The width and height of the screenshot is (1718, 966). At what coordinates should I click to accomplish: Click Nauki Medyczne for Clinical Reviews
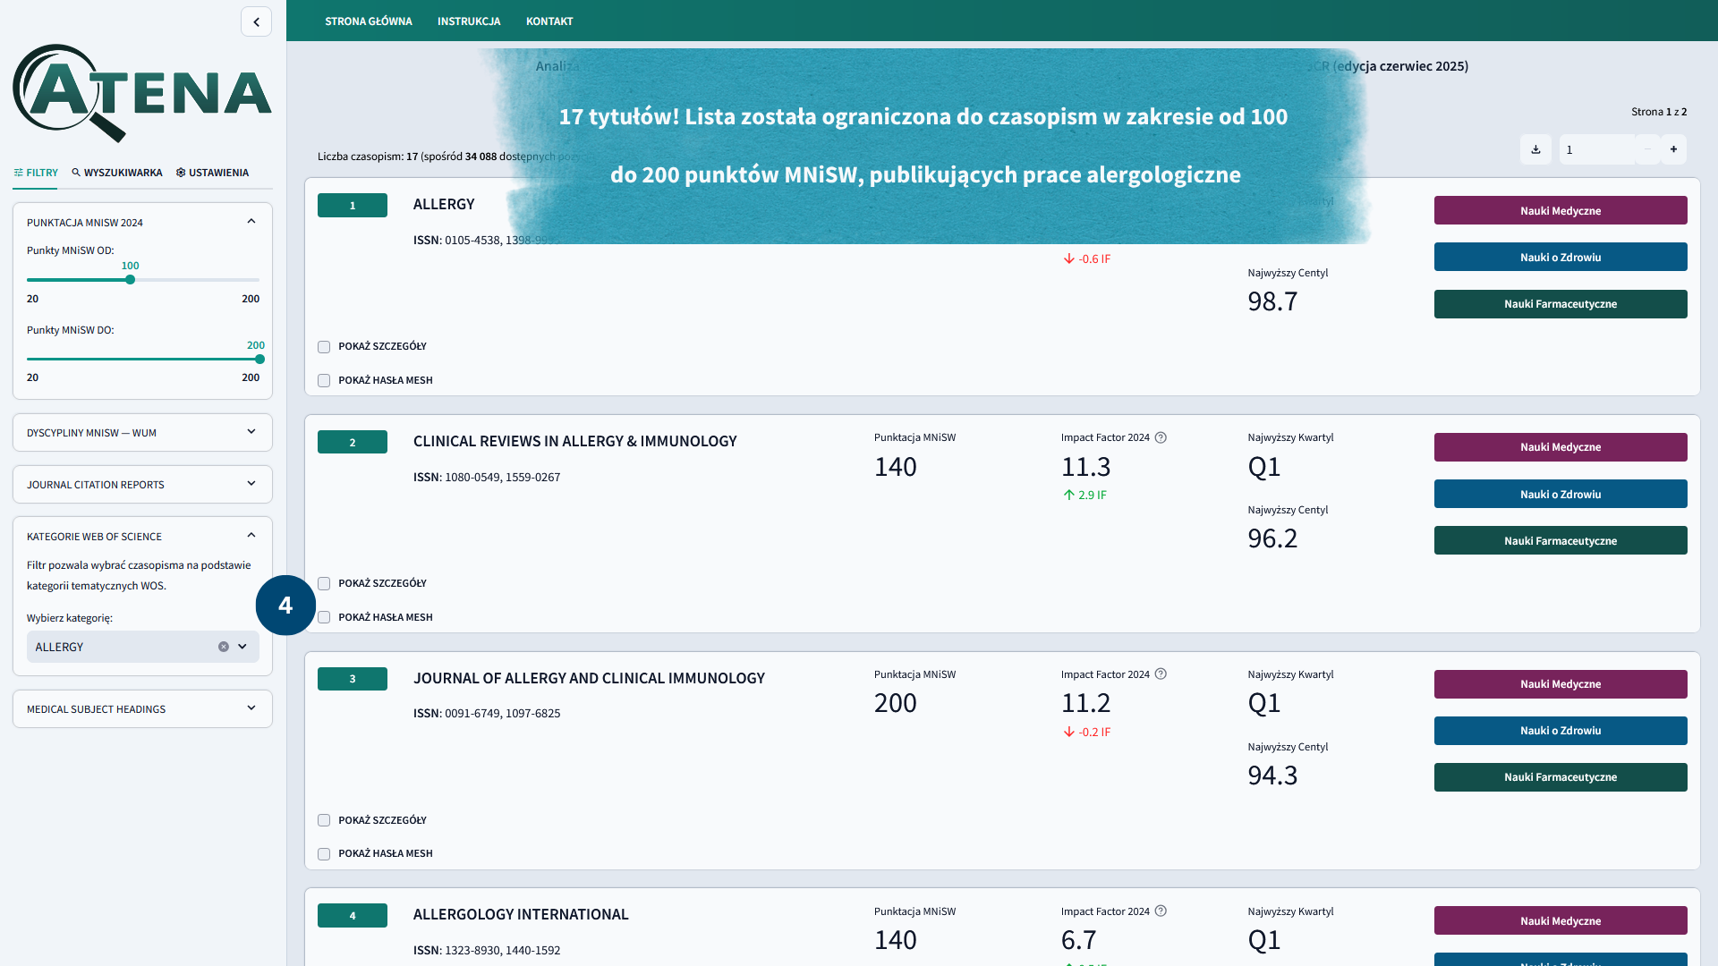point(1561,447)
